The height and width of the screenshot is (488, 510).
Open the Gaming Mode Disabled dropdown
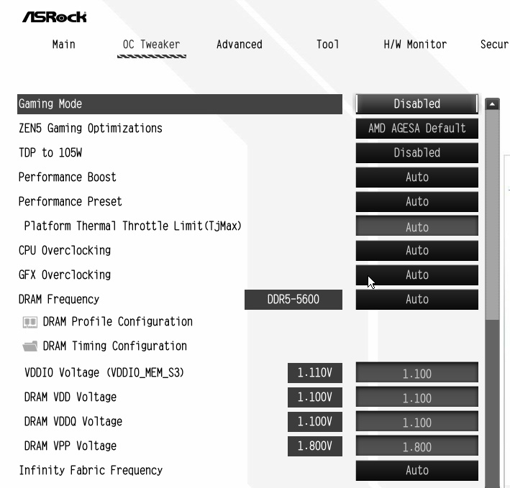pos(417,104)
